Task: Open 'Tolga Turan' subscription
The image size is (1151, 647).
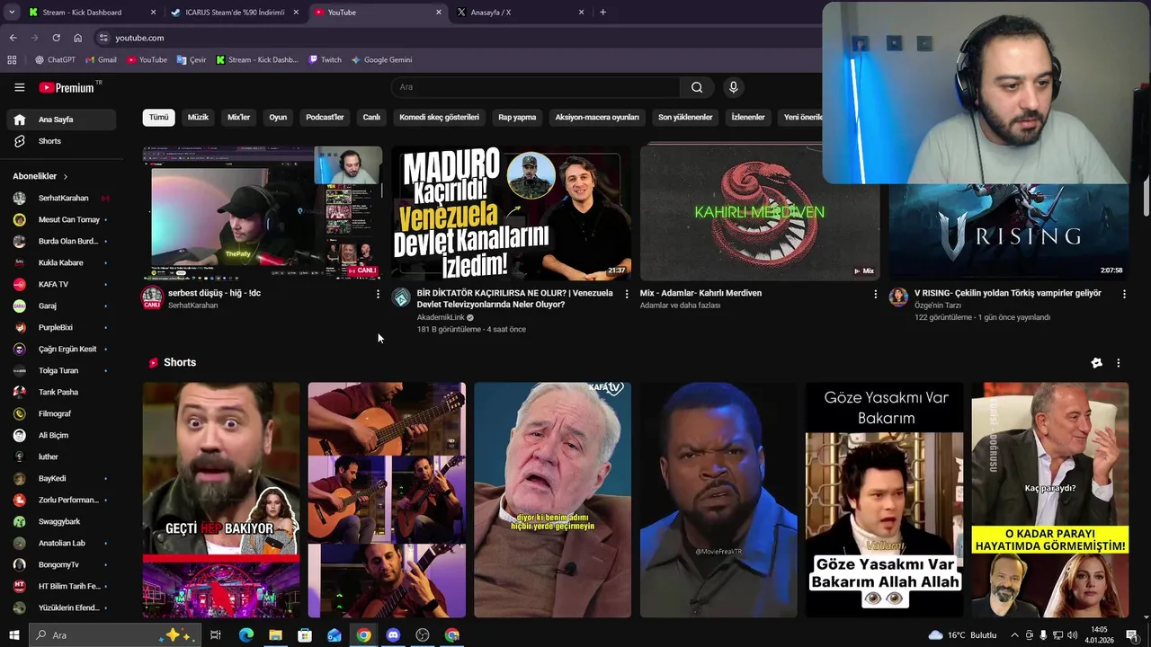Action: (59, 370)
